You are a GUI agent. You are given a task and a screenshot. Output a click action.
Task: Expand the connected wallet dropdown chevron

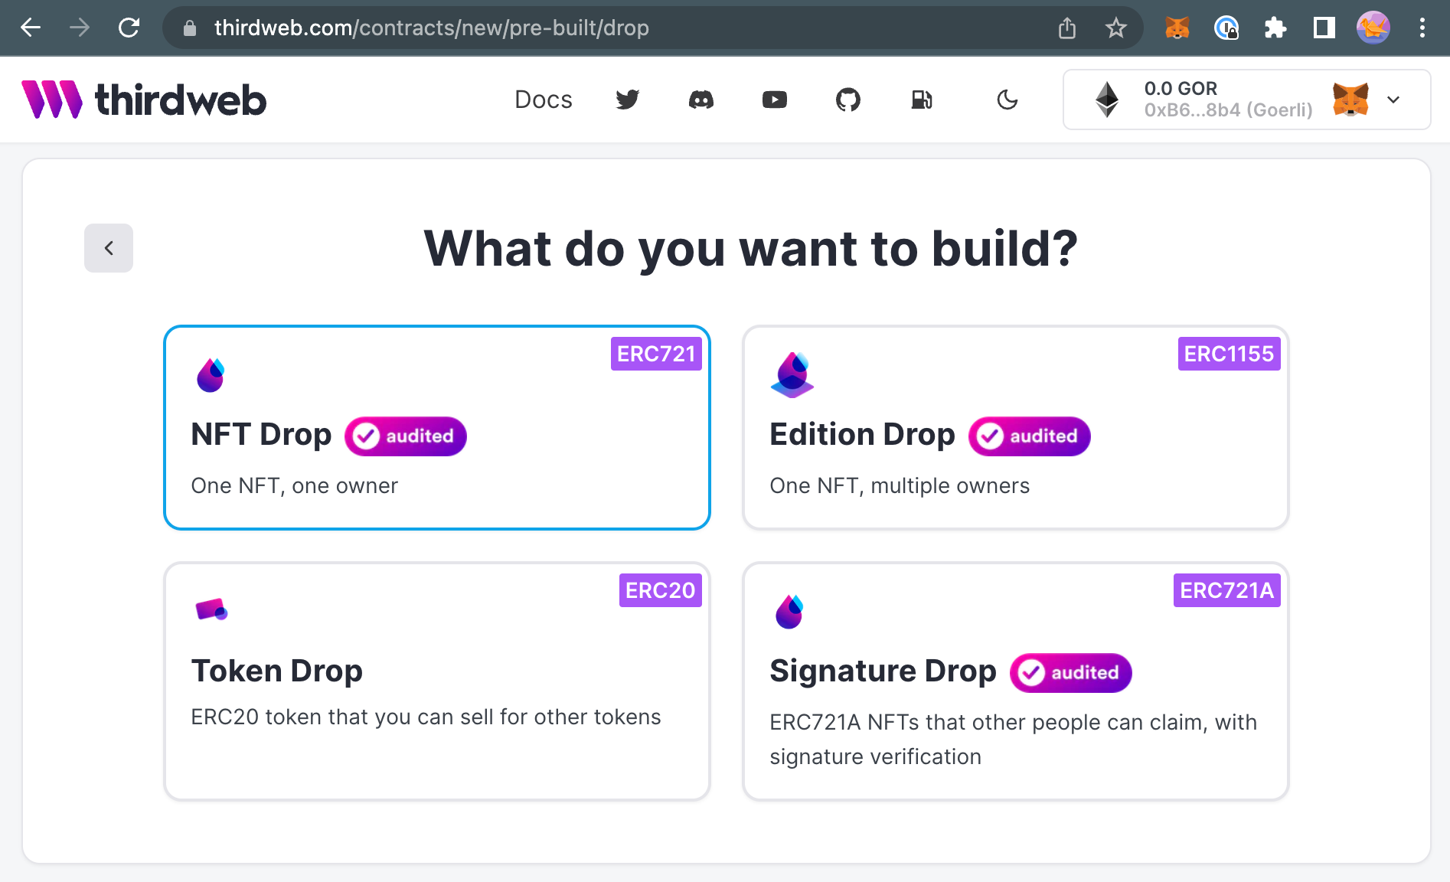[1395, 100]
